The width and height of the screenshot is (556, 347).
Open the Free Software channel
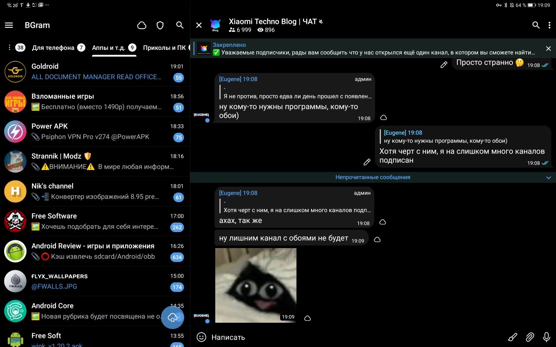95,221
